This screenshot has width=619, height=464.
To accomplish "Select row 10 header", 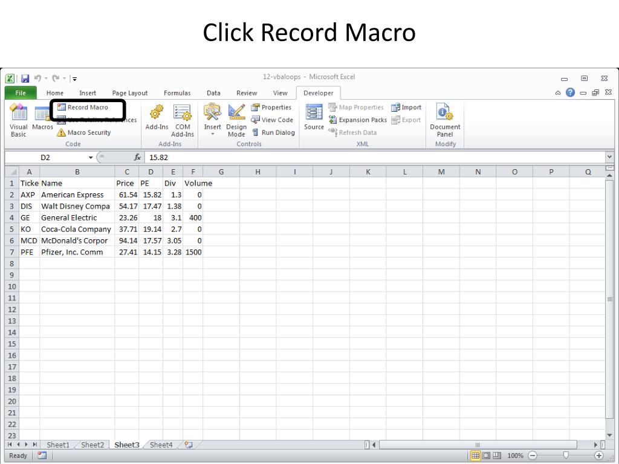I will point(12,286).
